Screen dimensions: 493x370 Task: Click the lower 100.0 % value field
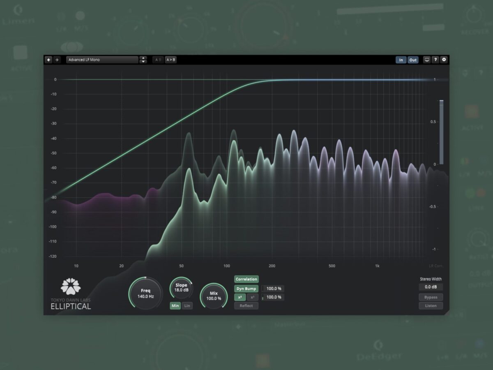pos(274,297)
